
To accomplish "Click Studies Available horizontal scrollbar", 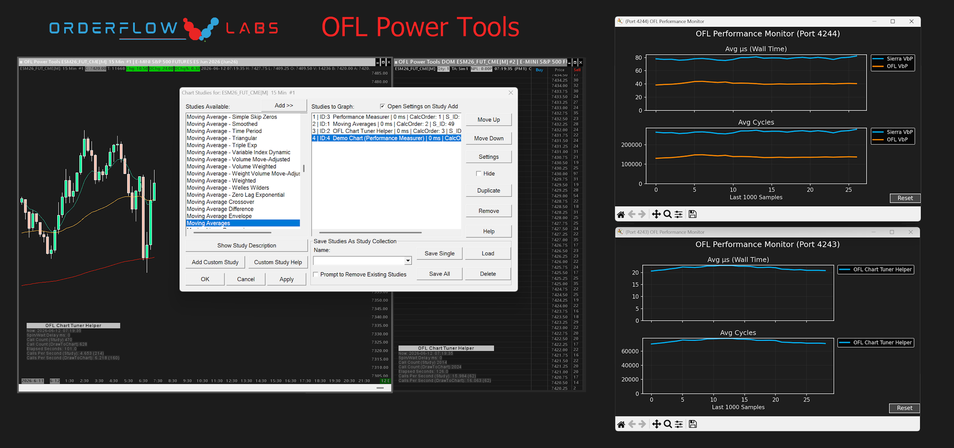I will click(232, 233).
